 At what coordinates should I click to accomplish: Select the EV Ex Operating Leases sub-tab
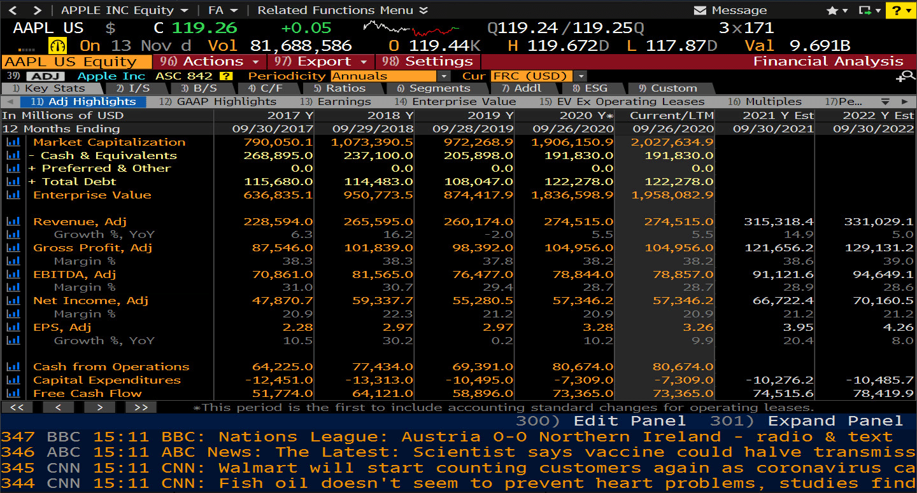(x=622, y=102)
